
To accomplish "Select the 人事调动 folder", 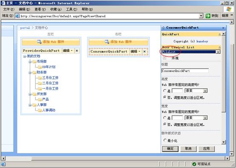I will tap(49, 110).
